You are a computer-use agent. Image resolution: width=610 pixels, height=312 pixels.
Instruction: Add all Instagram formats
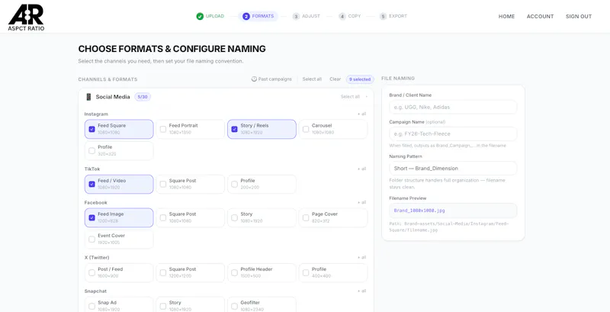tap(361, 114)
